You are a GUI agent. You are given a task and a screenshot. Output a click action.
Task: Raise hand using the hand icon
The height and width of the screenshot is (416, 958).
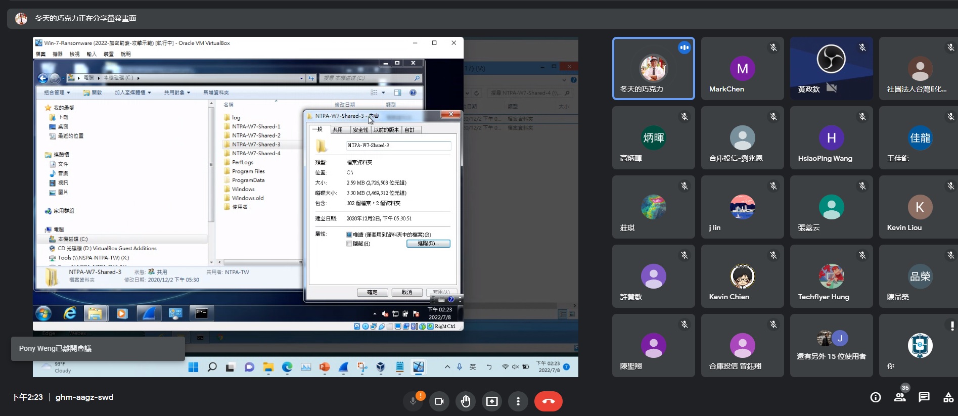tap(466, 401)
